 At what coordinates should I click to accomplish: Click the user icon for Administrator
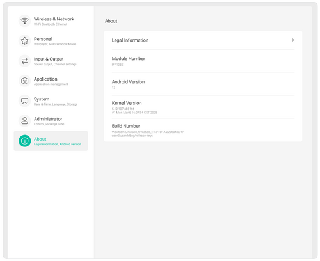[x=24, y=121]
